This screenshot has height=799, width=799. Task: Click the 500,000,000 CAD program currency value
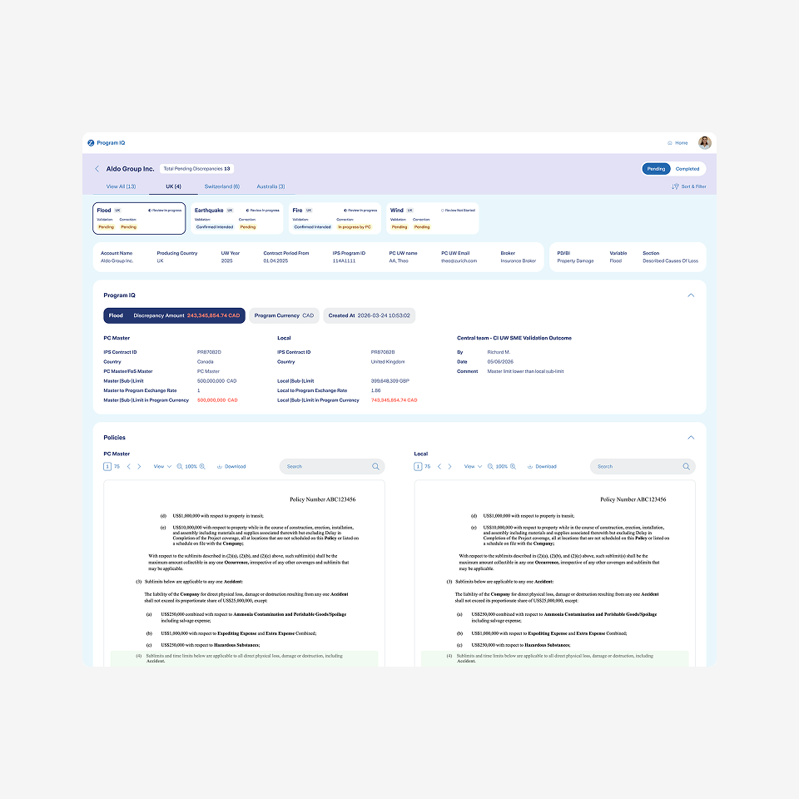pyautogui.click(x=217, y=400)
